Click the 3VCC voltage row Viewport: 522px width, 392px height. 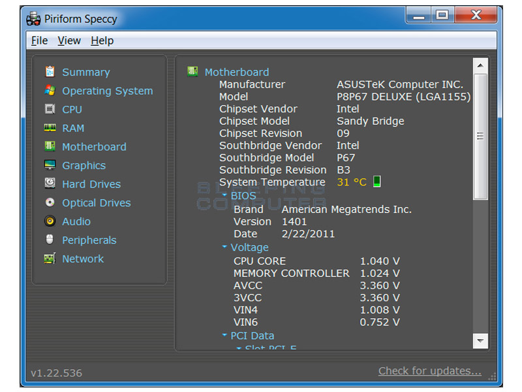(x=316, y=298)
